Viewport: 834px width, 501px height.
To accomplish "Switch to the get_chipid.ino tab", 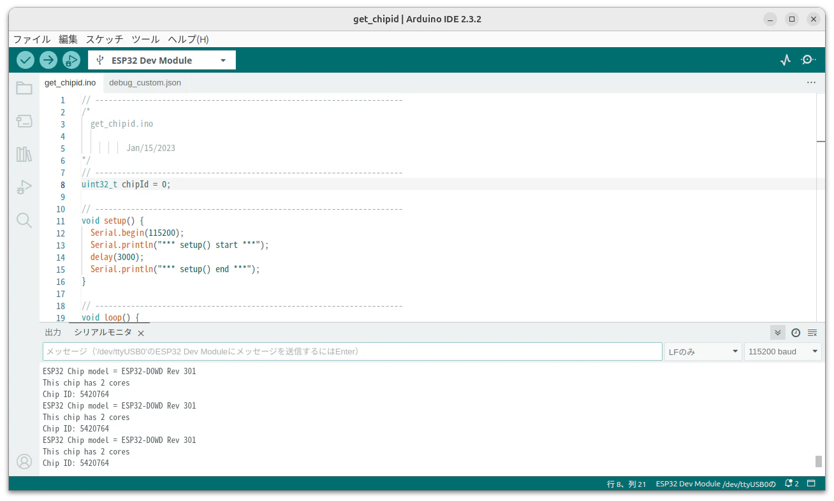I will [x=70, y=83].
